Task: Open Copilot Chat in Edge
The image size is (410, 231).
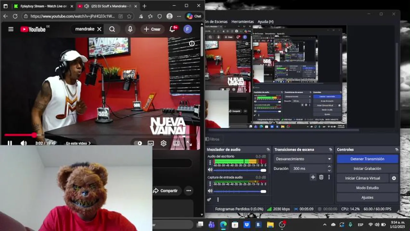Action: 194,16
